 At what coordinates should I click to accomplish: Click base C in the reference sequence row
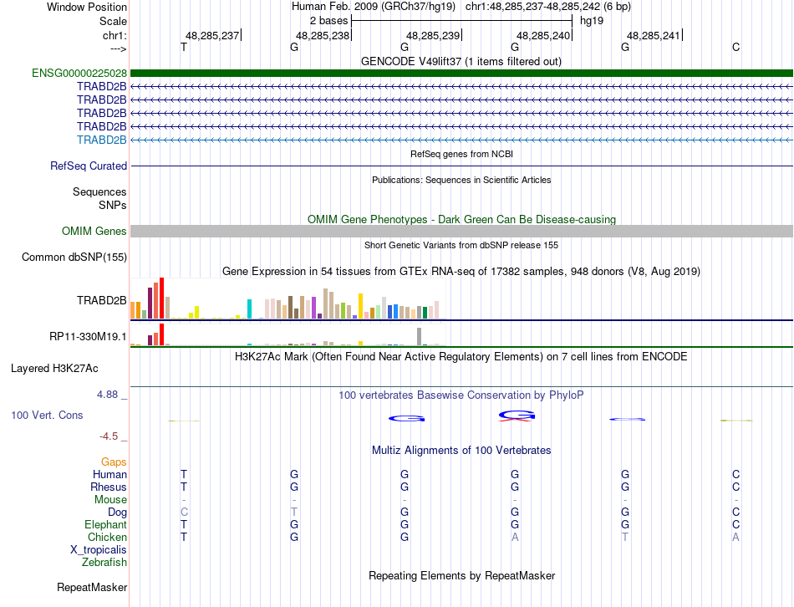click(x=735, y=47)
